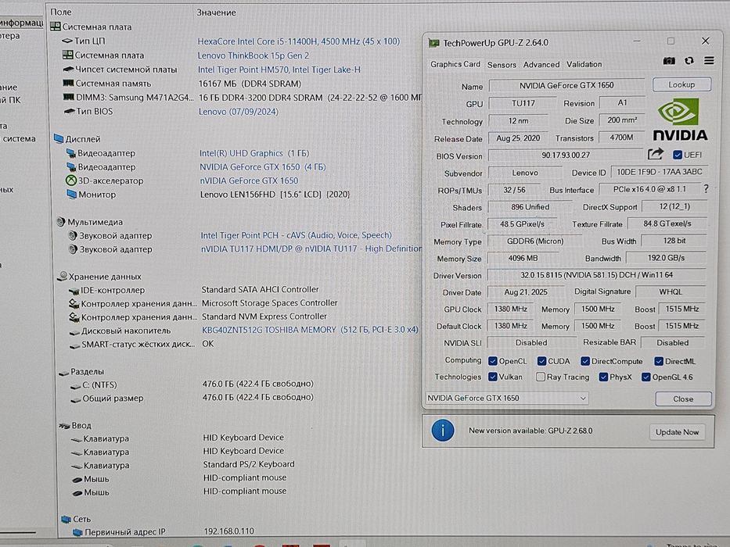This screenshot has width=730, height=547.
Task: Click the GPU-Z title bar app icon
Action: 434,43
